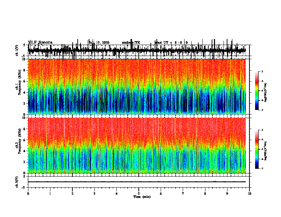This screenshot has width=281, height=217.
Task: Click the ch.2 spectrogram panel
Action: pyautogui.click(x=137, y=145)
